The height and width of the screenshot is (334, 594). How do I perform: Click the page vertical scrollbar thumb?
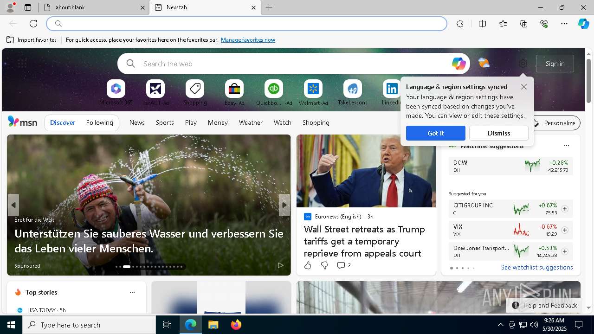588,81
